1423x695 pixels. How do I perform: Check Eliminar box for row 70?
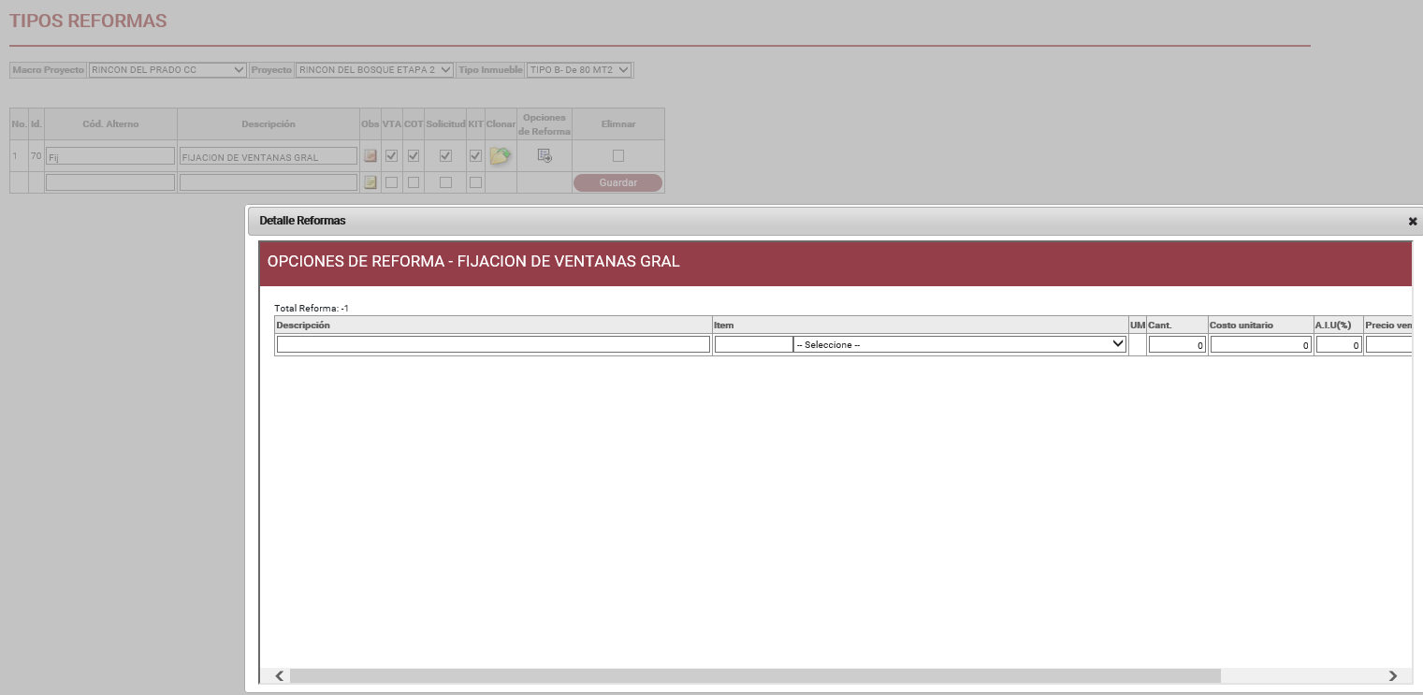(618, 156)
